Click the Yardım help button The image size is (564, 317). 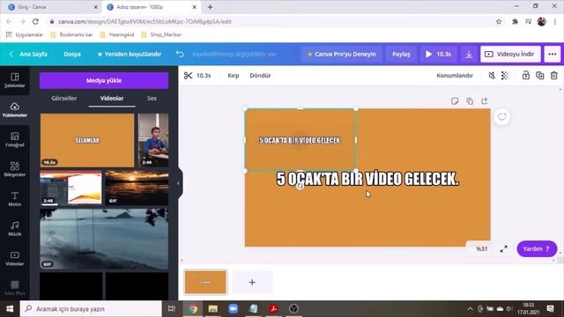(537, 248)
